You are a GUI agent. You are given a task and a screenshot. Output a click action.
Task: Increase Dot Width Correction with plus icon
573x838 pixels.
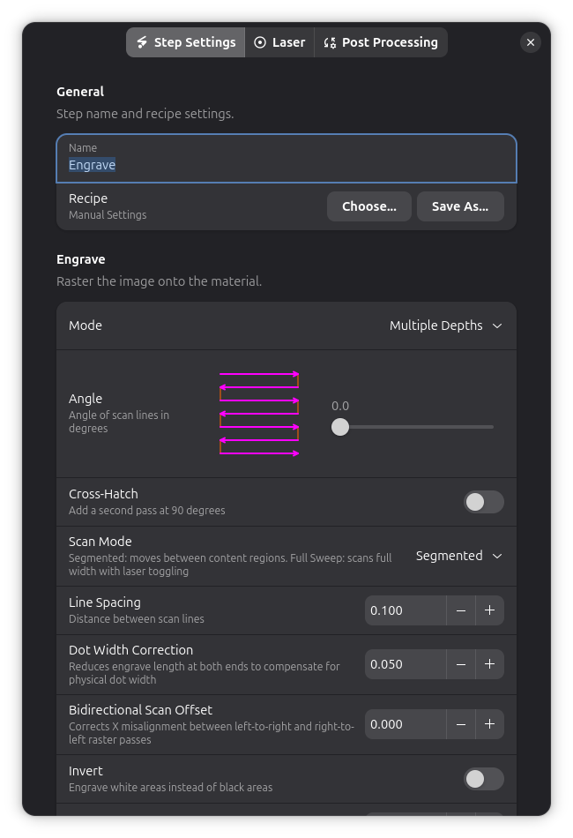pos(489,664)
